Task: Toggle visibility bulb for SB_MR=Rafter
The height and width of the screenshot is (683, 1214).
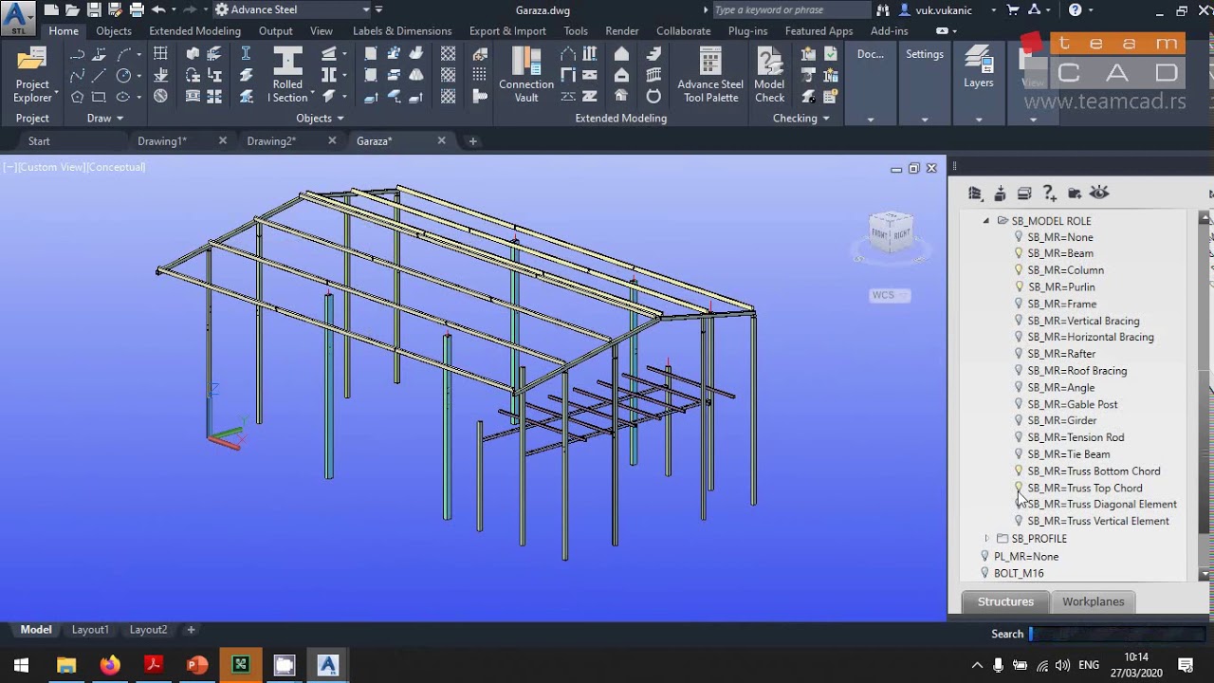Action: 1019,354
